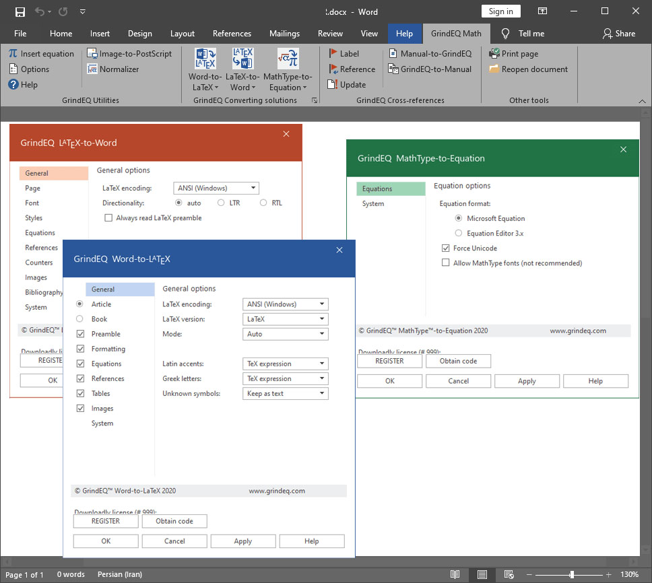652x583 pixels.
Task: Click the Obtain code button in Word-to-LaTeX
Action: click(174, 521)
